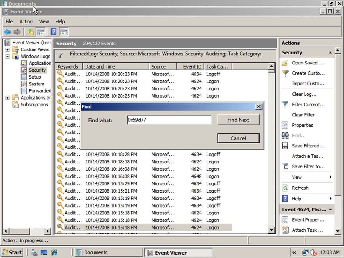The image size is (344, 258).
Task: Click Cancel in the Find dialog
Action: pyautogui.click(x=238, y=138)
